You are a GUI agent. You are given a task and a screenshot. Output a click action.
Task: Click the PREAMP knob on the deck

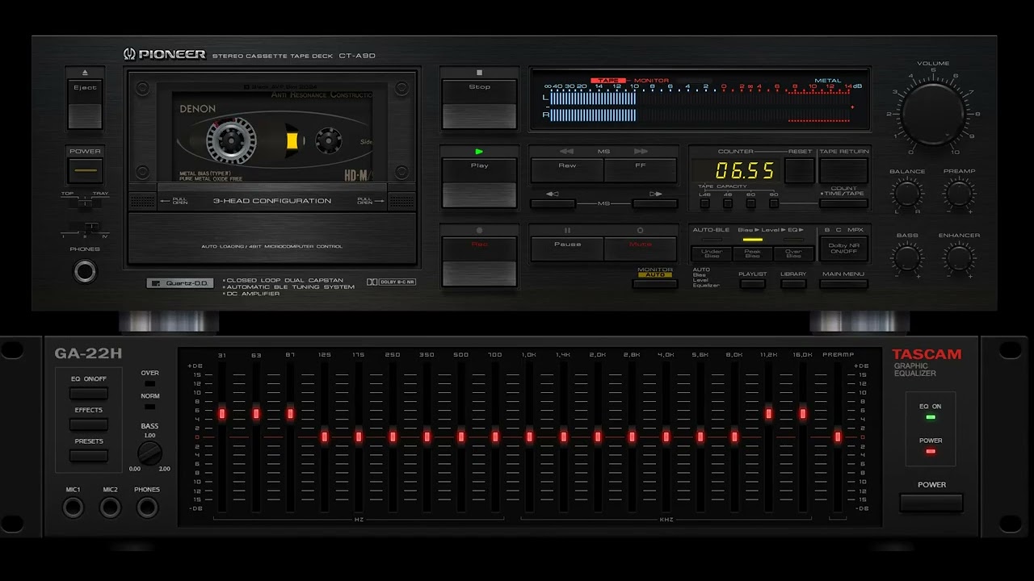[959, 194]
